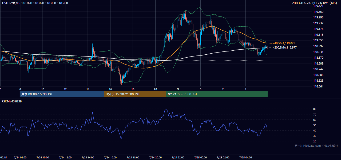Click the 7/24 20:00 time axis label
341x160 pixels.
point(155,158)
